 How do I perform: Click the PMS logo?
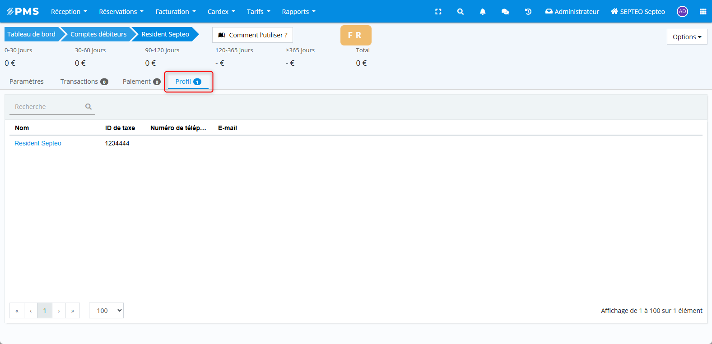pos(23,12)
